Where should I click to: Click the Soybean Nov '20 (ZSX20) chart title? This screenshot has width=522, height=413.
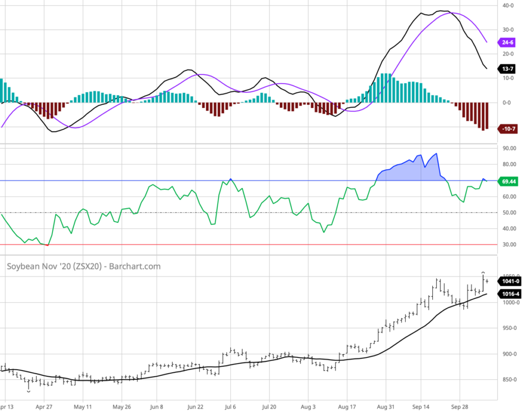(x=83, y=266)
